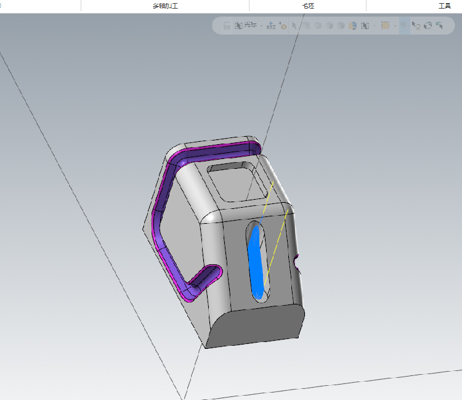Click the XYZ coordinate point icon
The image size is (462, 400).
pos(271,26)
